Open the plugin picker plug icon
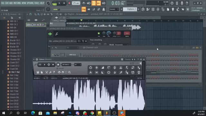Image resolution: width=206 pixels, height=116 pixels. click(173, 9)
